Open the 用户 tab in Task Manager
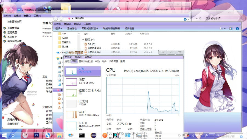Viewport: 247px width, 139px height. (x=104, y=61)
